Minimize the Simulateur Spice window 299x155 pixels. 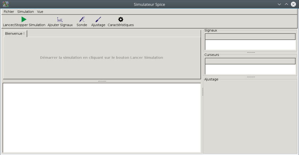(x=279, y=4)
